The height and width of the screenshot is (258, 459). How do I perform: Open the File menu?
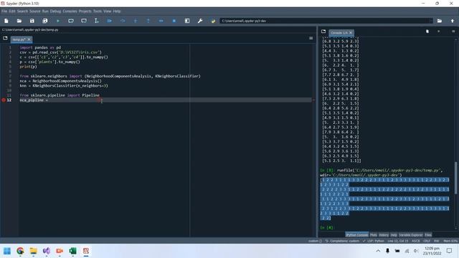4,11
